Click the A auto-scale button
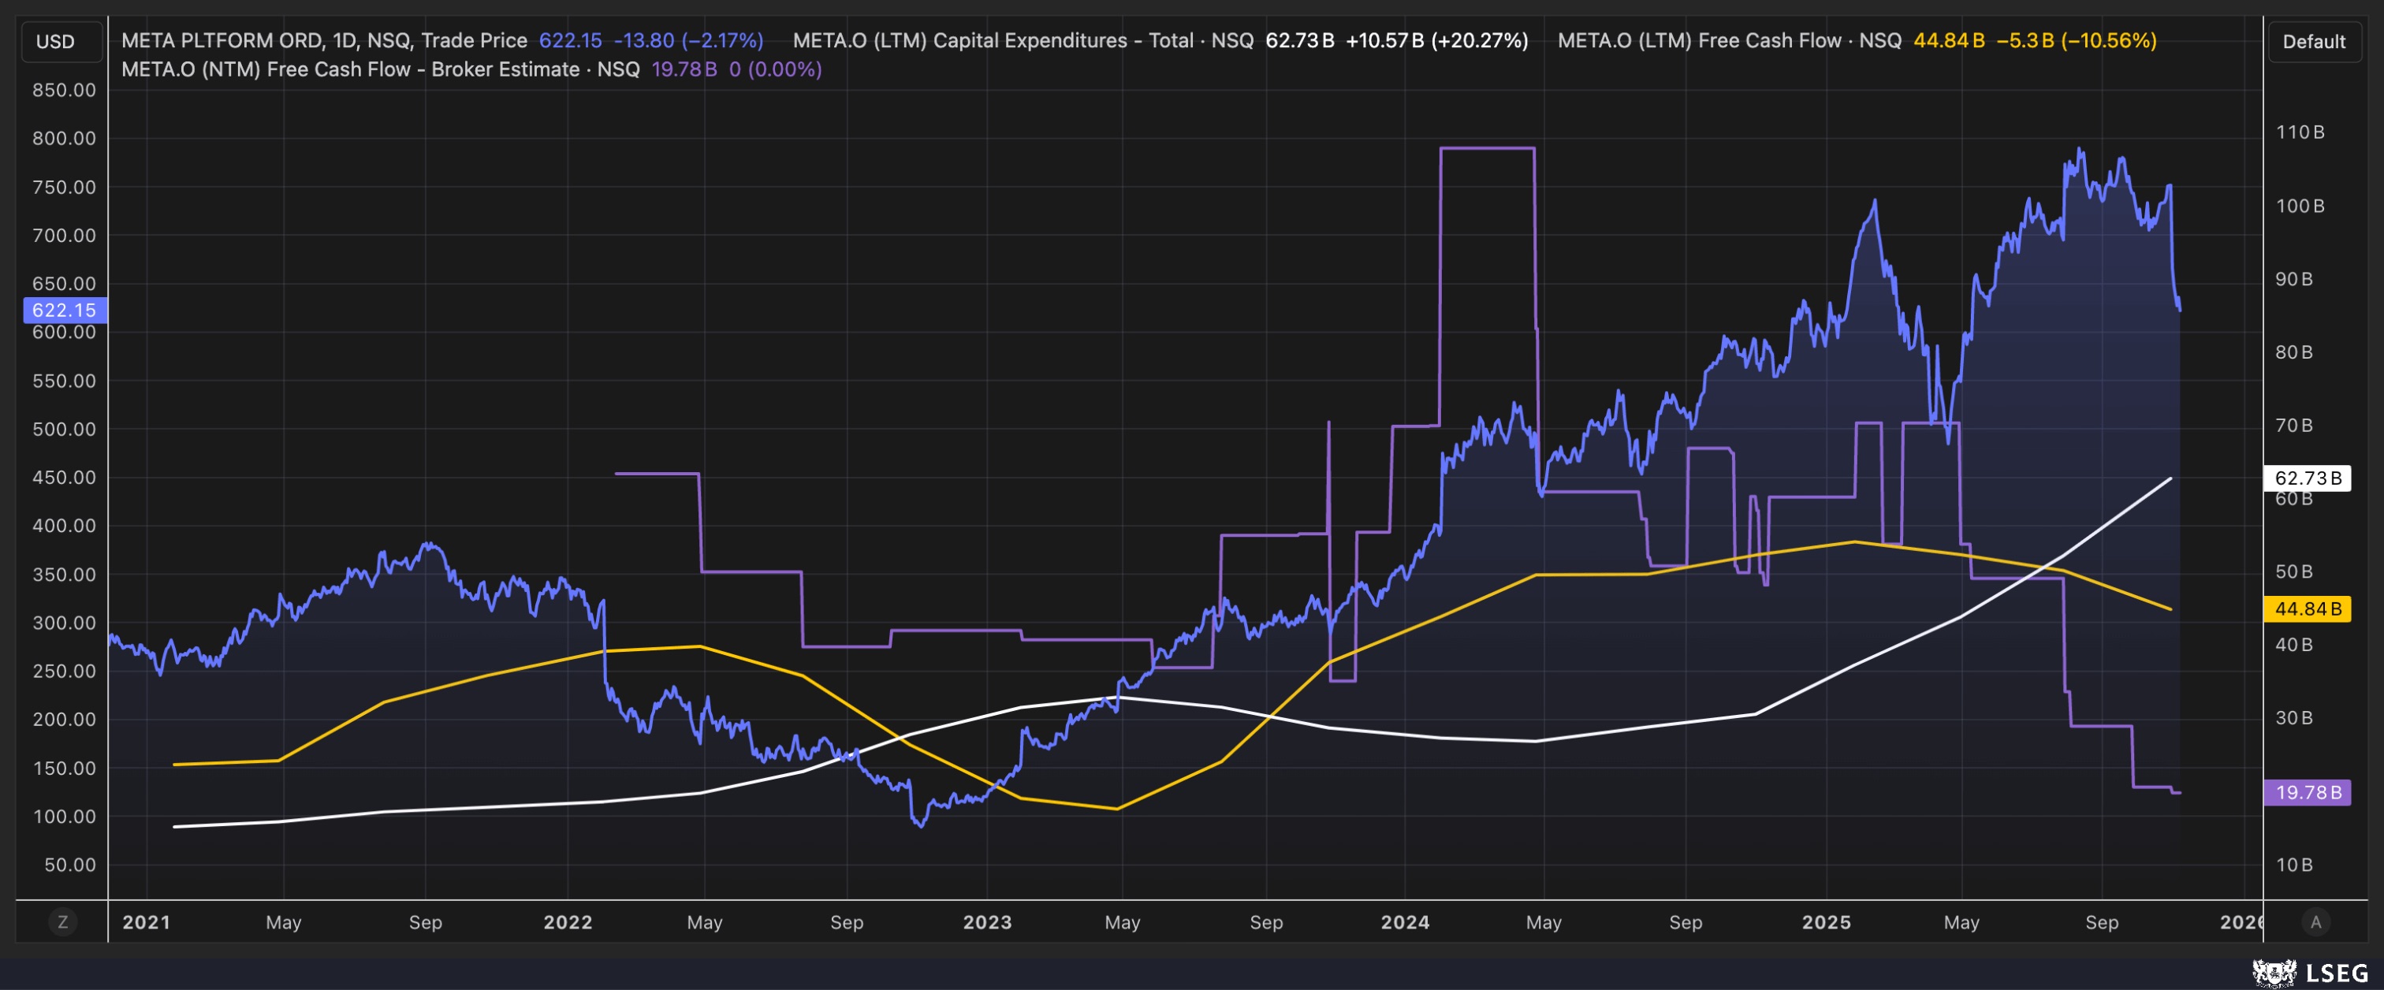Image resolution: width=2384 pixels, height=990 pixels. click(x=2315, y=921)
